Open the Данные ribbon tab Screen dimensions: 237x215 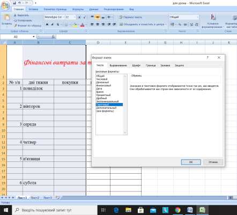coord(94,9)
